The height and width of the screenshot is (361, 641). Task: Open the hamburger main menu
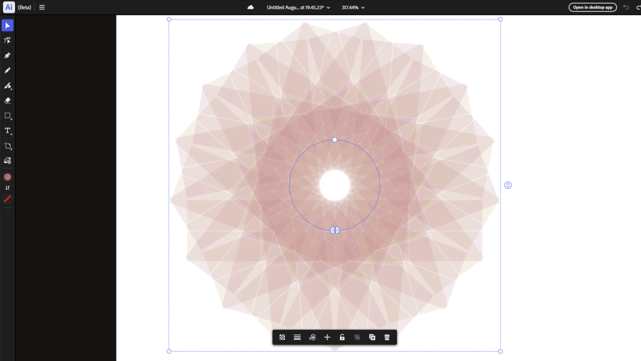pyautogui.click(x=42, y=8)
